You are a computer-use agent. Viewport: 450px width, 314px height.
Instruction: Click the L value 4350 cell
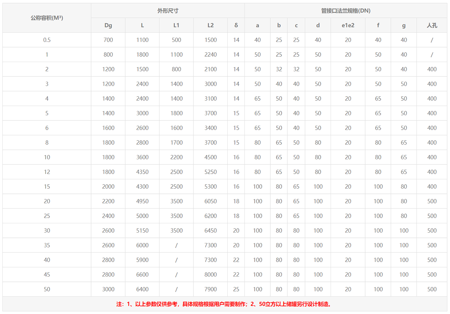[142, 172]
